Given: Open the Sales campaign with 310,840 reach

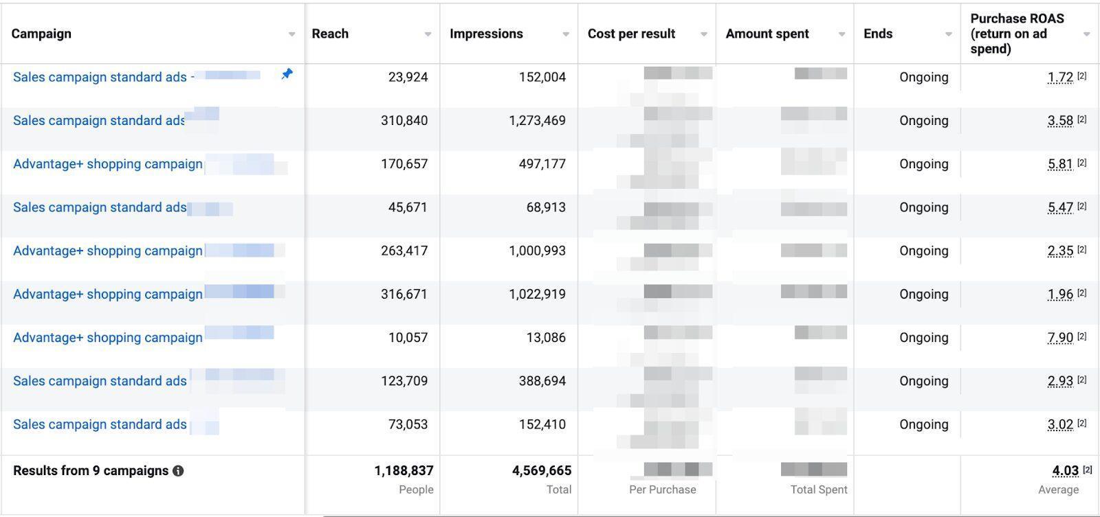Looking at the screenshot, I should (x=99, y=121).
